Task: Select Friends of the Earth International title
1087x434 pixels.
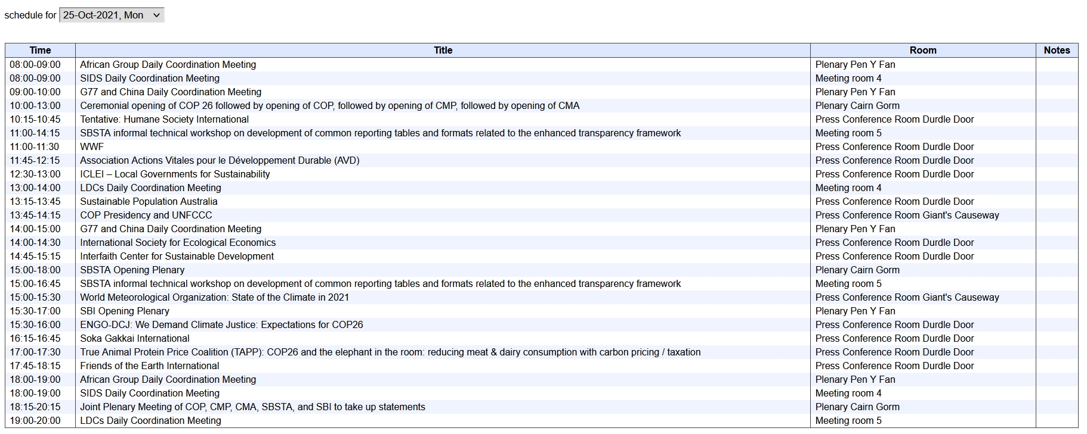Action: [150, 366]
